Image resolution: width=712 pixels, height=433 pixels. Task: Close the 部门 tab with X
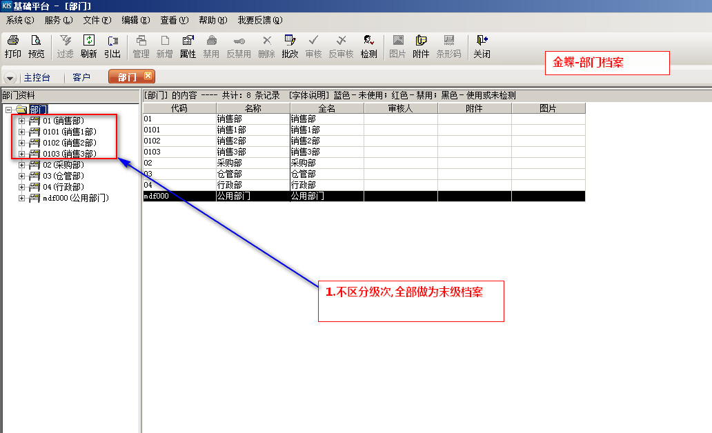(148, 77)
